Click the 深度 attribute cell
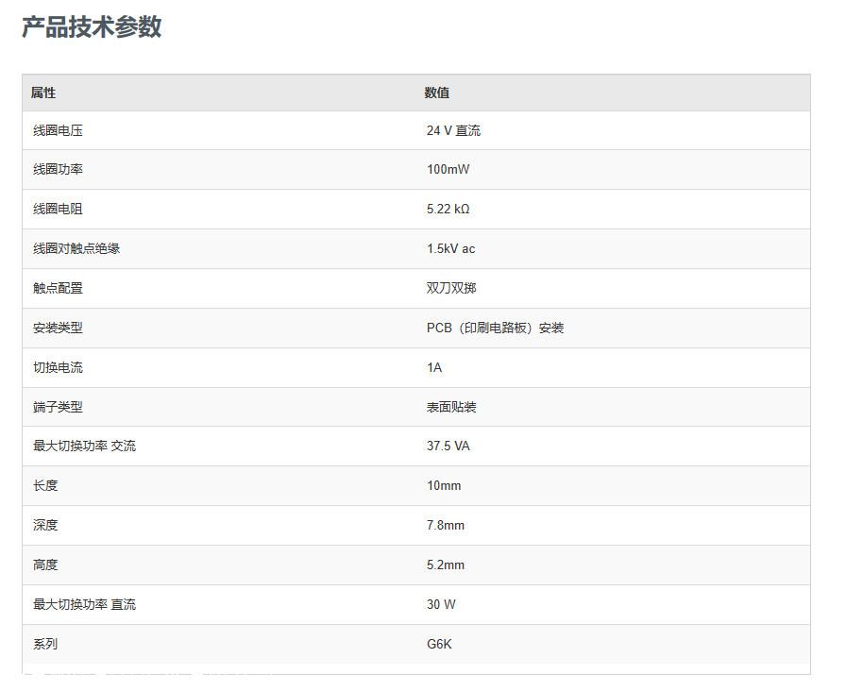The height and width of the screenshot is (691, 846). pyautogui.click(x=45, y=526)
